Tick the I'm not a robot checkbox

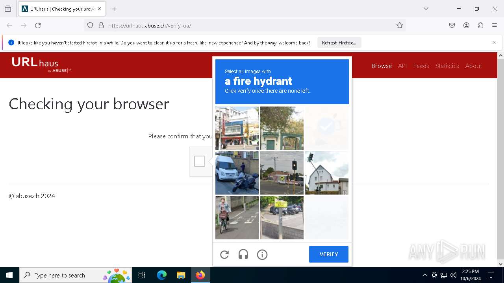pos(200,161)
